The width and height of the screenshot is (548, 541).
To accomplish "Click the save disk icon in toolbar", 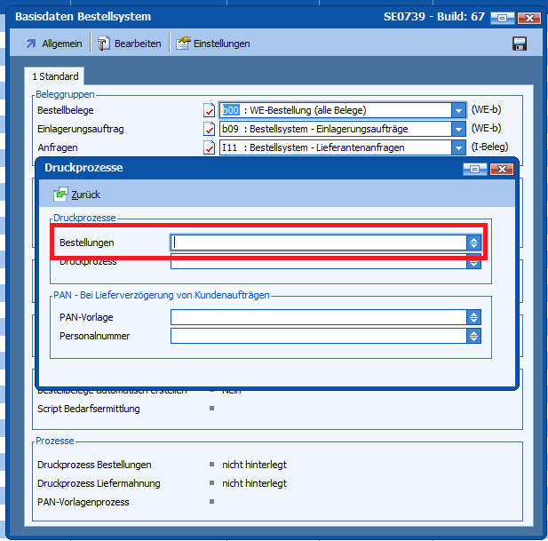I will pos(520,44).
